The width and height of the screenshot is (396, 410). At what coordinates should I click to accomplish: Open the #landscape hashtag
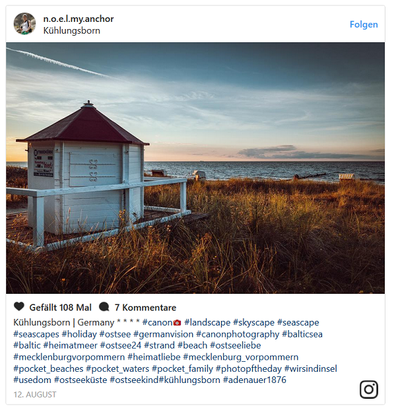click(x=207, y=322)
